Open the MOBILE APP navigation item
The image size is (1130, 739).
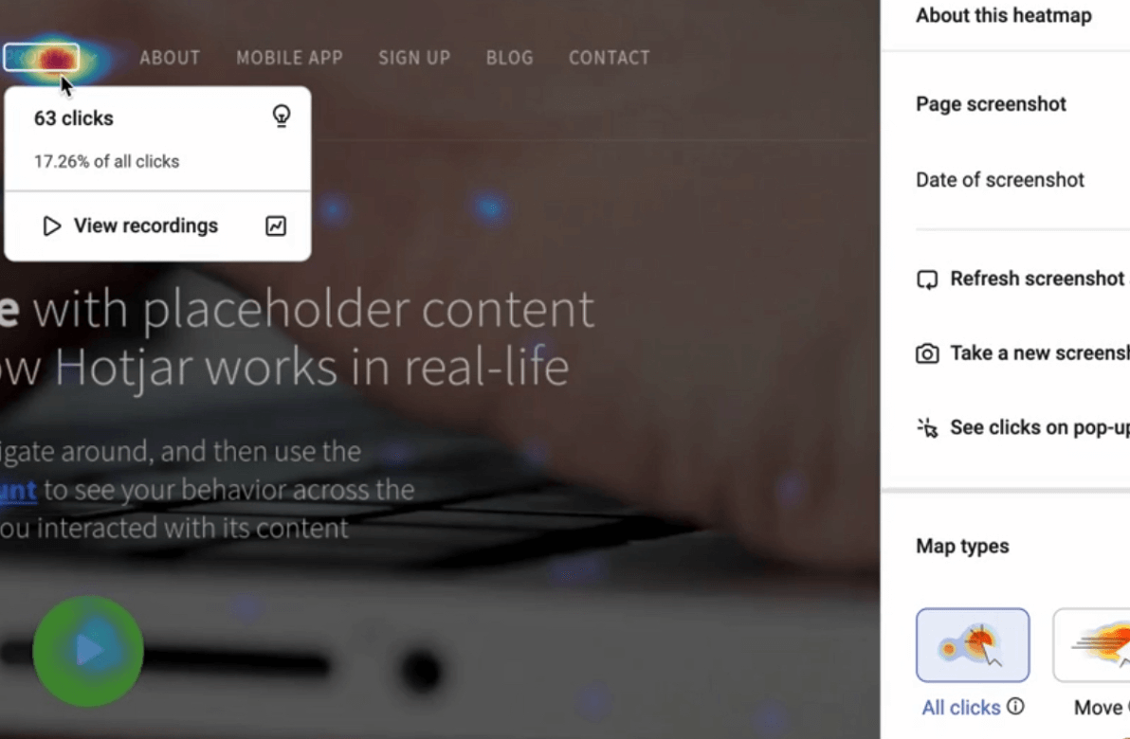[290, 58]
